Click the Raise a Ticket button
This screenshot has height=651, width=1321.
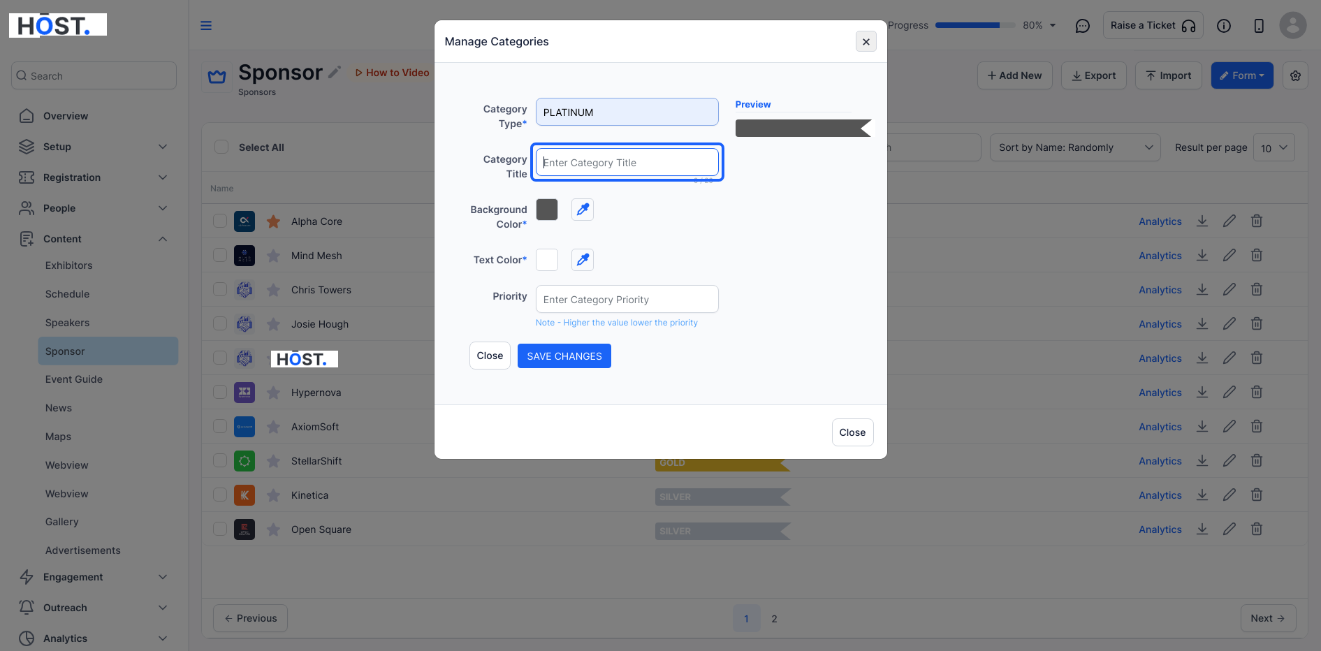pos(1153,26)
